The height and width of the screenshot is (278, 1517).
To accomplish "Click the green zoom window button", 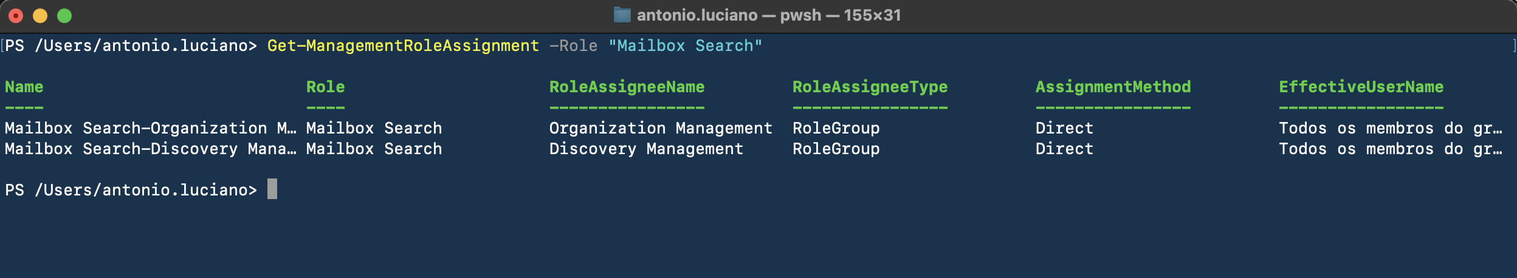I will tap(64, 16).
